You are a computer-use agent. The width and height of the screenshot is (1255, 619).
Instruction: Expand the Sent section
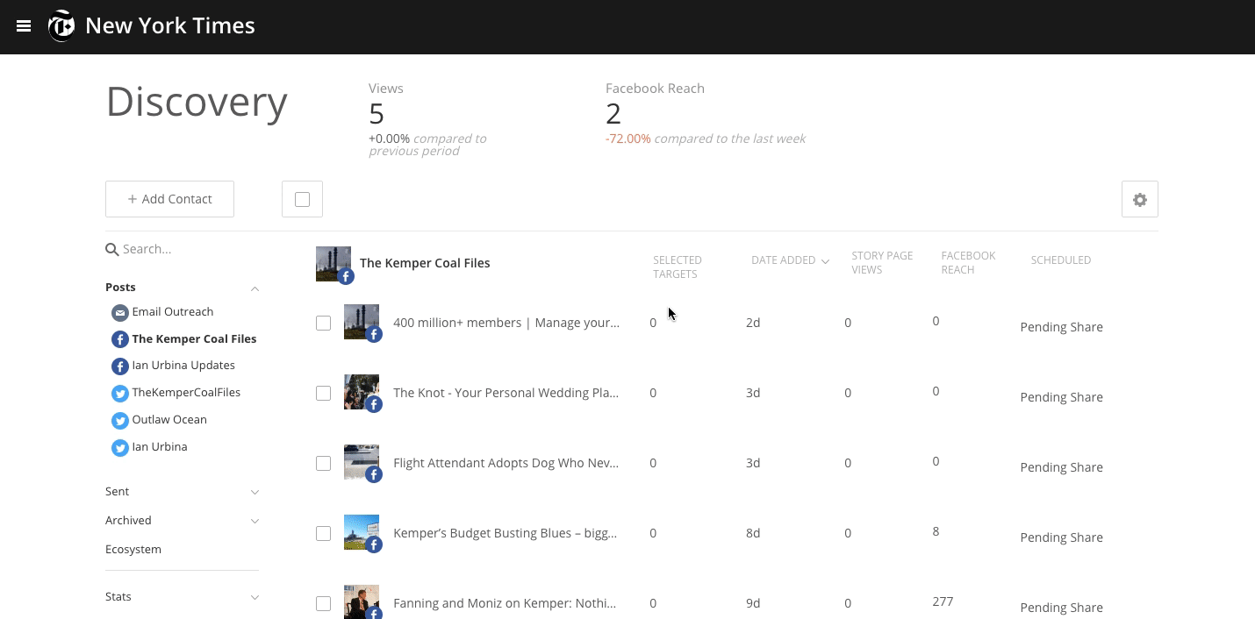255,493
